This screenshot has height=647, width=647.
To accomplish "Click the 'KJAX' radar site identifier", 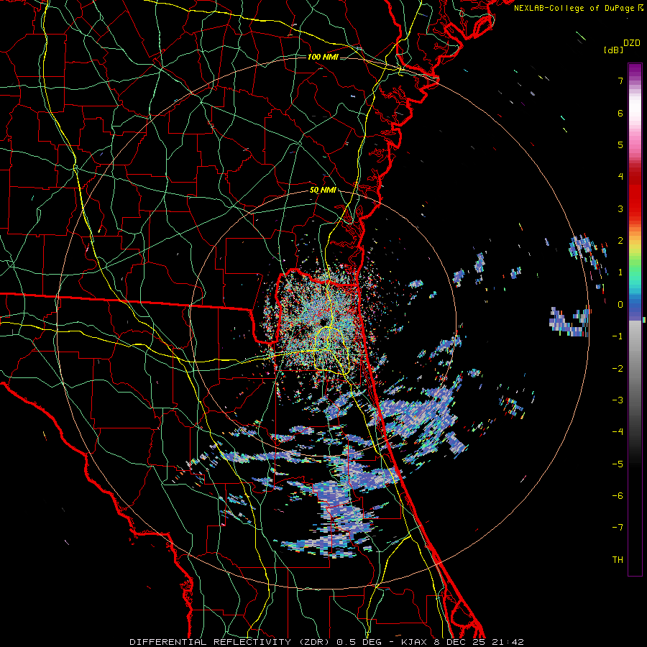I will (x=414, y=642).
